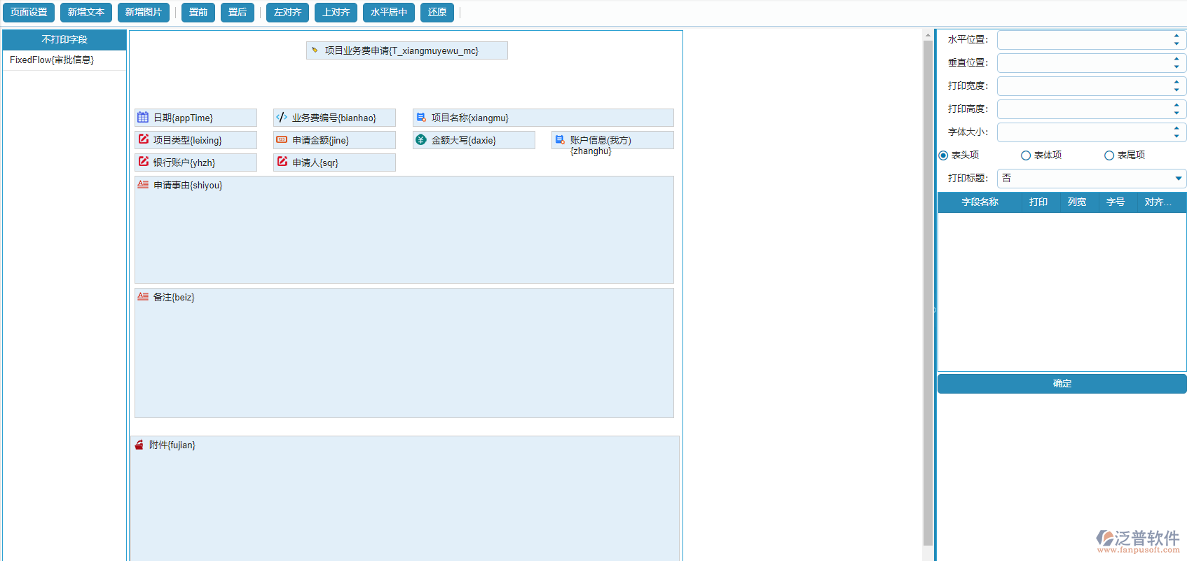Click the edit icon beside 项目类型{leixing}
1187x561 pixels.
click(x=143, y=139)
